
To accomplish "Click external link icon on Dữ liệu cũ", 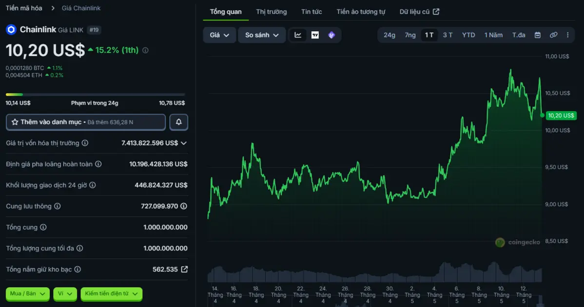I will (x=436, y=12).
